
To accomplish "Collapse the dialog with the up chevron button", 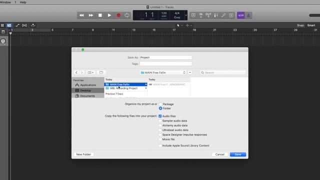I will point(190,72).
